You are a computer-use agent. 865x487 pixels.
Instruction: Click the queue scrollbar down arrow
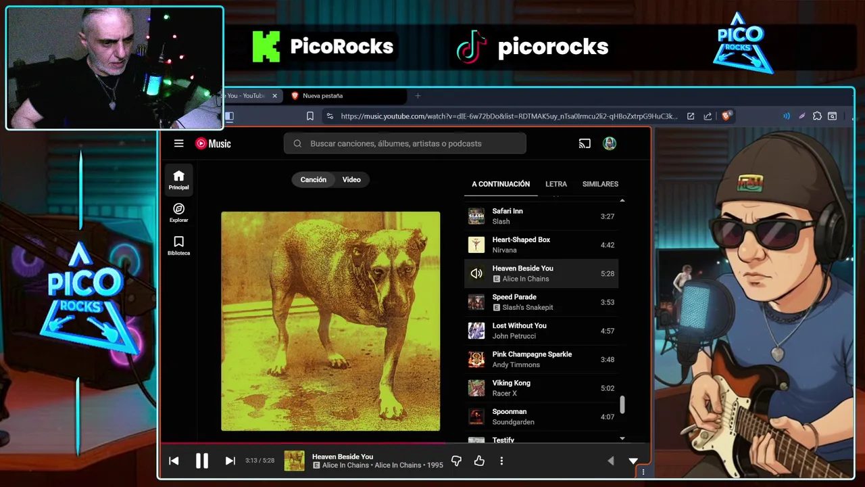tap(622, 438)
